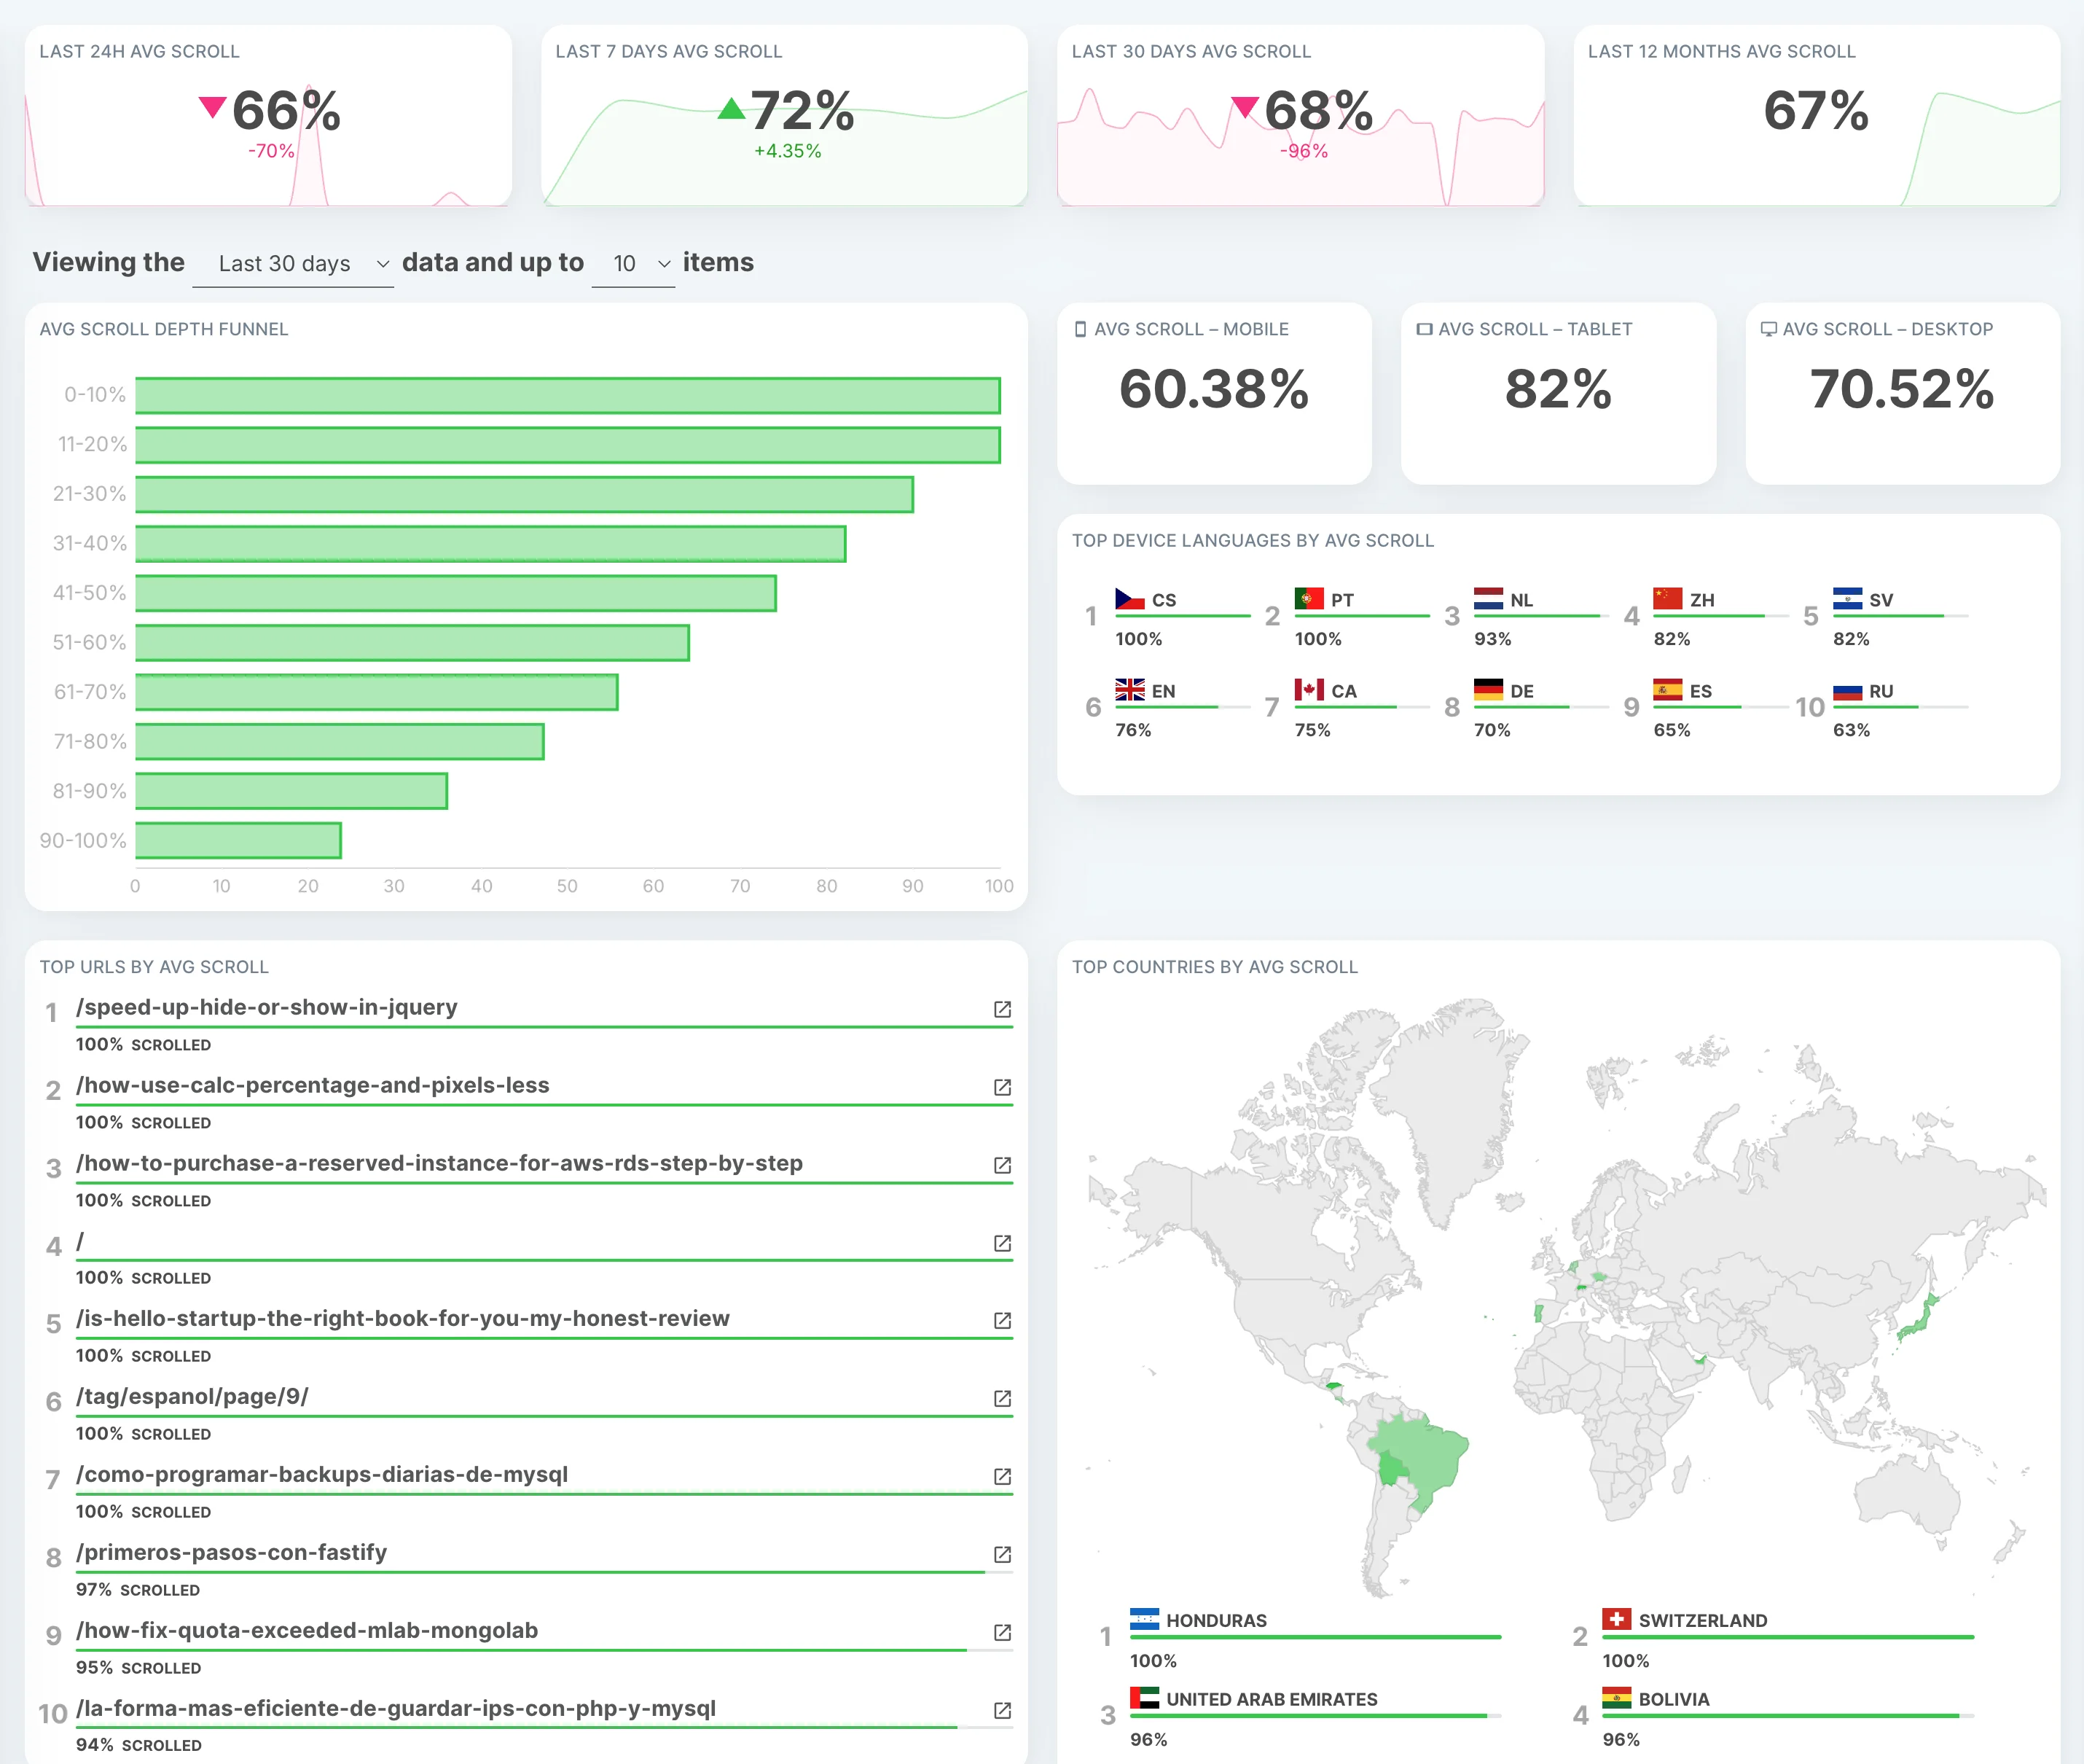Open the /how-fix-quota-exceeded-mlab-mongolab link
Viewport: 2084px width, 1764px height.
[x=306, y=1631]
